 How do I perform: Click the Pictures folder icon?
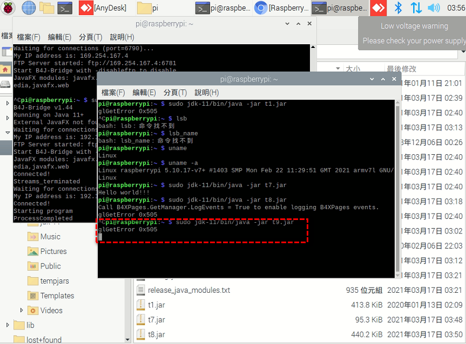pos(33,251)
